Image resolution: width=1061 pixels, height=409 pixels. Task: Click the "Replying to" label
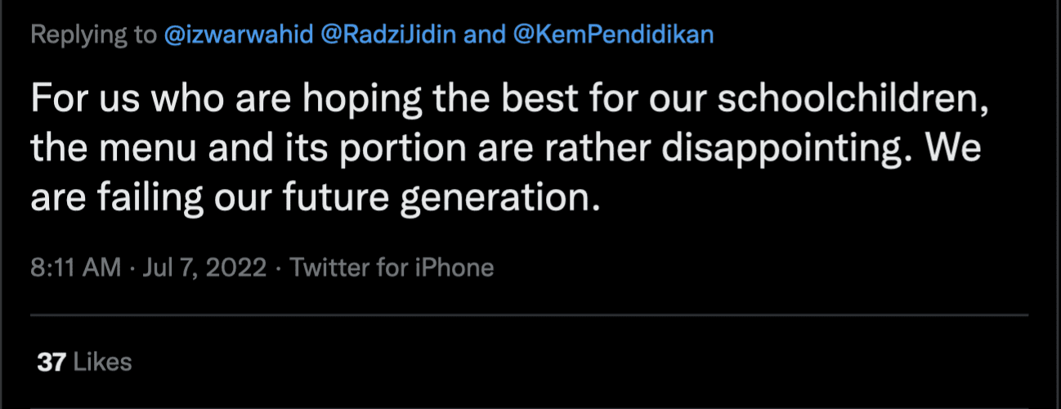[95, 36]
